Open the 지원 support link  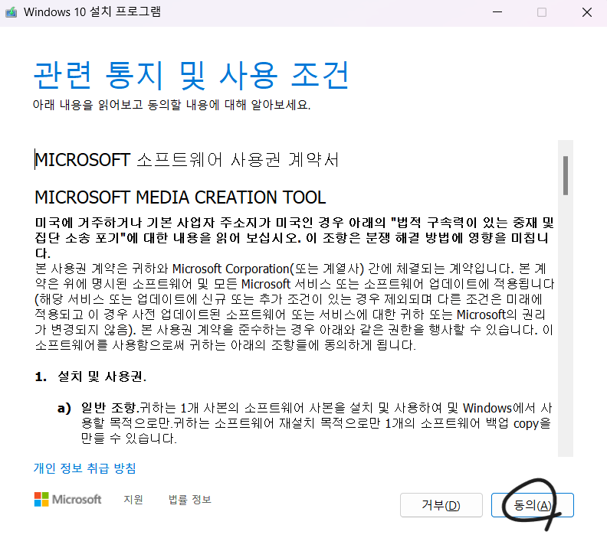pos(133,499)
